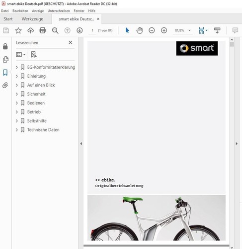
Task: Jump to Auf einen Blick bookmark
Action: (x=41, y=85)
